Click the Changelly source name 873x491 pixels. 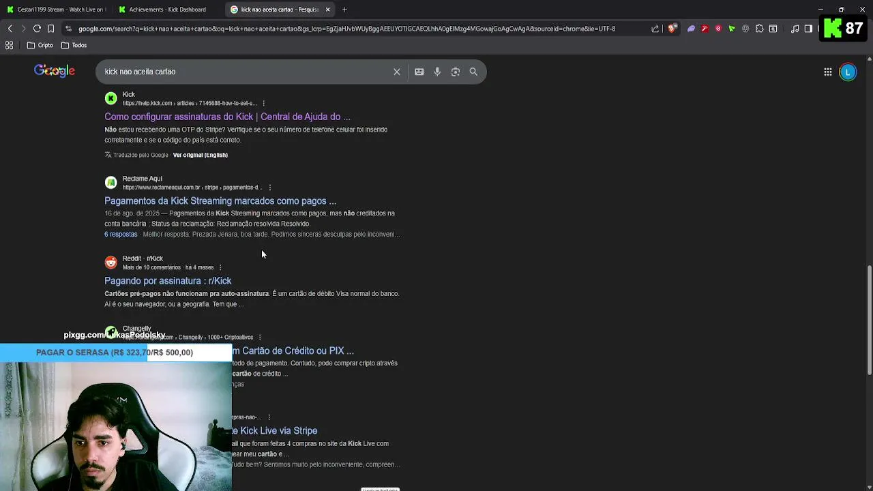[136, 329]
